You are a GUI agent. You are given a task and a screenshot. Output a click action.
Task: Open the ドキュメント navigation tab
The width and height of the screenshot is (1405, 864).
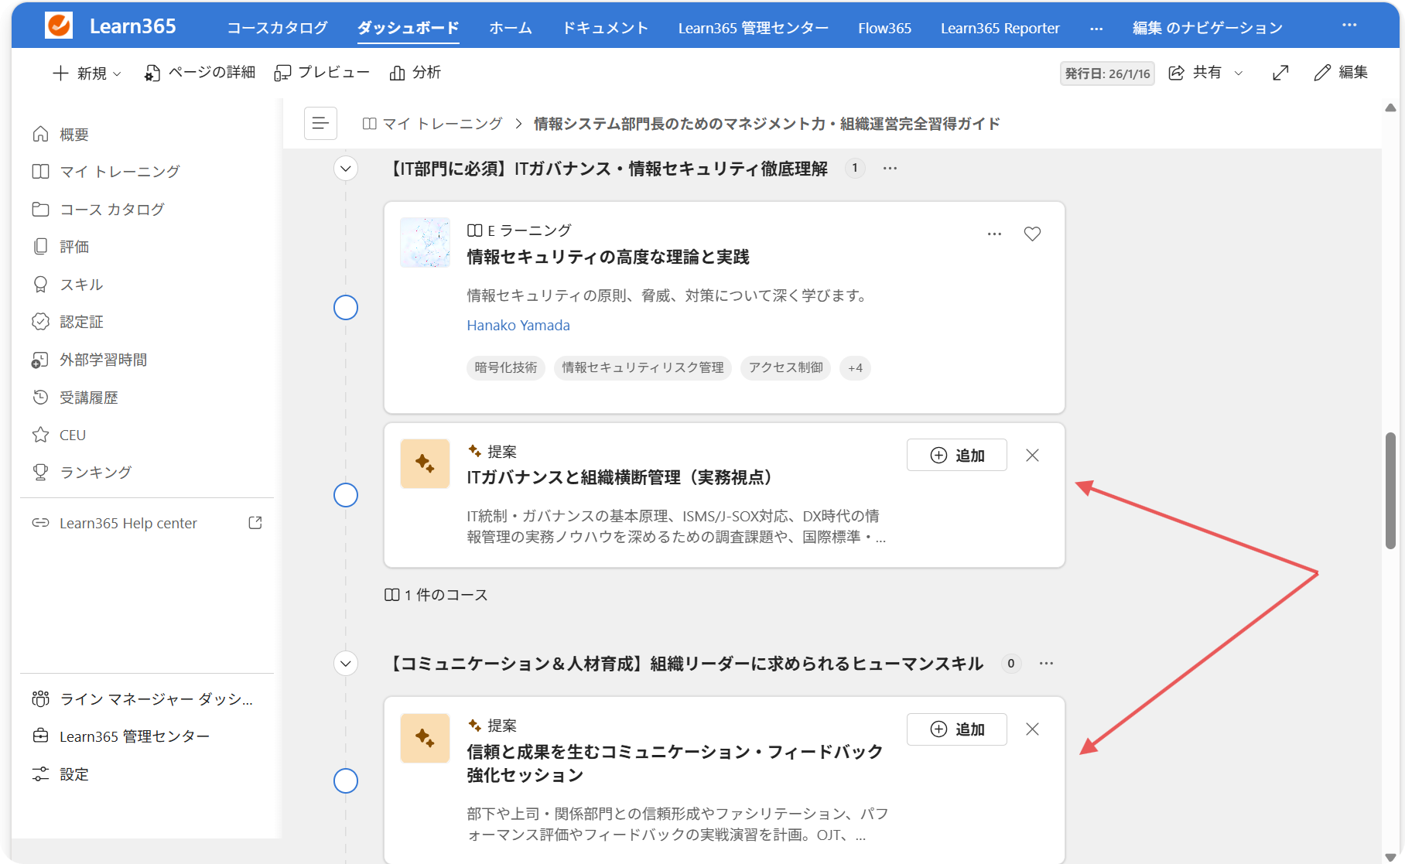coord(605,28)
